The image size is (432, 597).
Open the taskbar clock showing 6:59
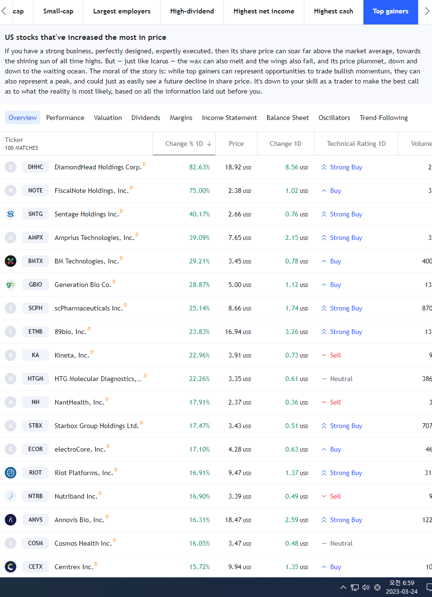click(x=402, y=587)
